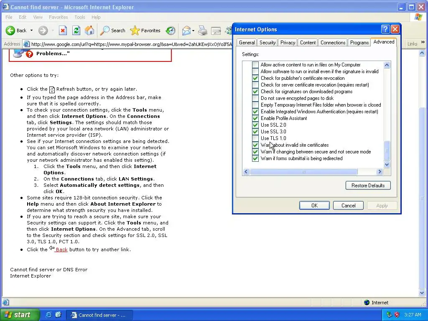Viewport: 428px width, 321px height.
Task: Toggle Allow software with invalid signature checkbox
Action: pyautogui.click(x=255, y=71)
